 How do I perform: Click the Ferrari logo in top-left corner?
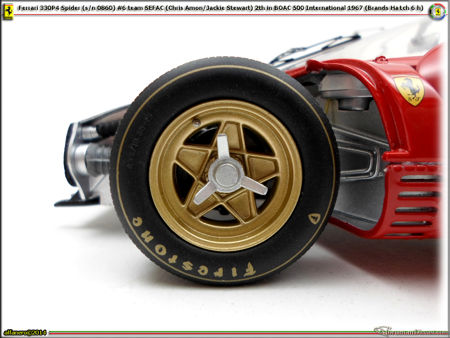coord(8,12)
